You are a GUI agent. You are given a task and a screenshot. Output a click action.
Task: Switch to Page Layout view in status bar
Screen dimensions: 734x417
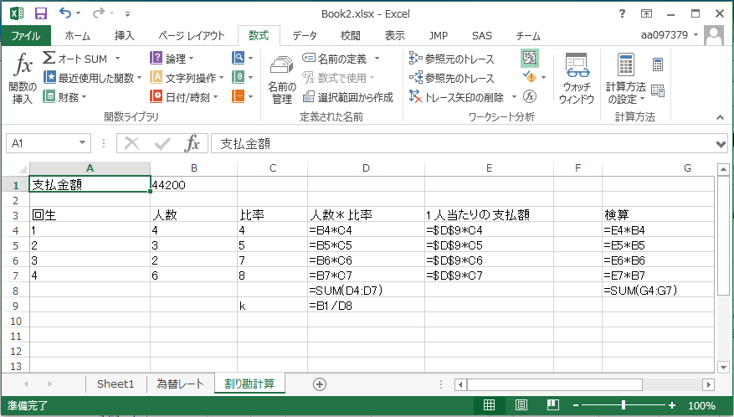[521, 406]
